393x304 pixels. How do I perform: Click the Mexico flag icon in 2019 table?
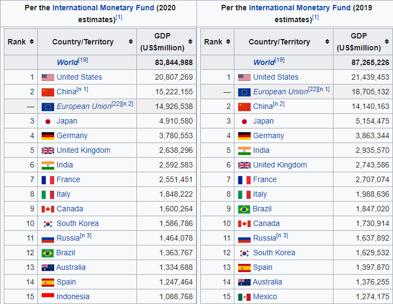pyautogui.click(x=244, y=297)
